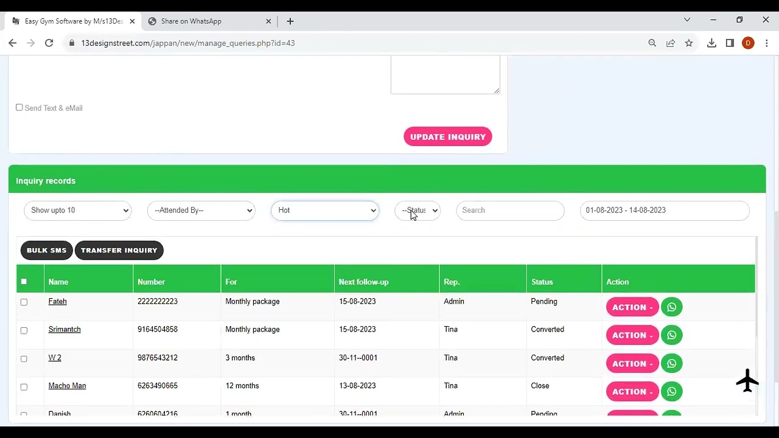This screenshot has height=438, width=779.
Task: Open Chrome three-dot menu
Action: pos(766,43)
